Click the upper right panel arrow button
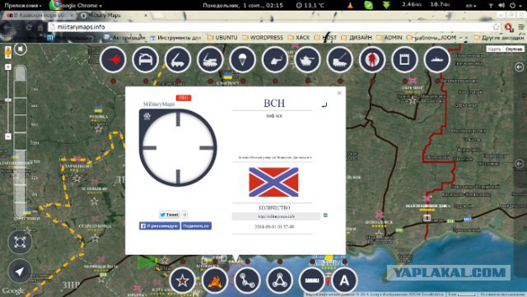 pos(520,67)
